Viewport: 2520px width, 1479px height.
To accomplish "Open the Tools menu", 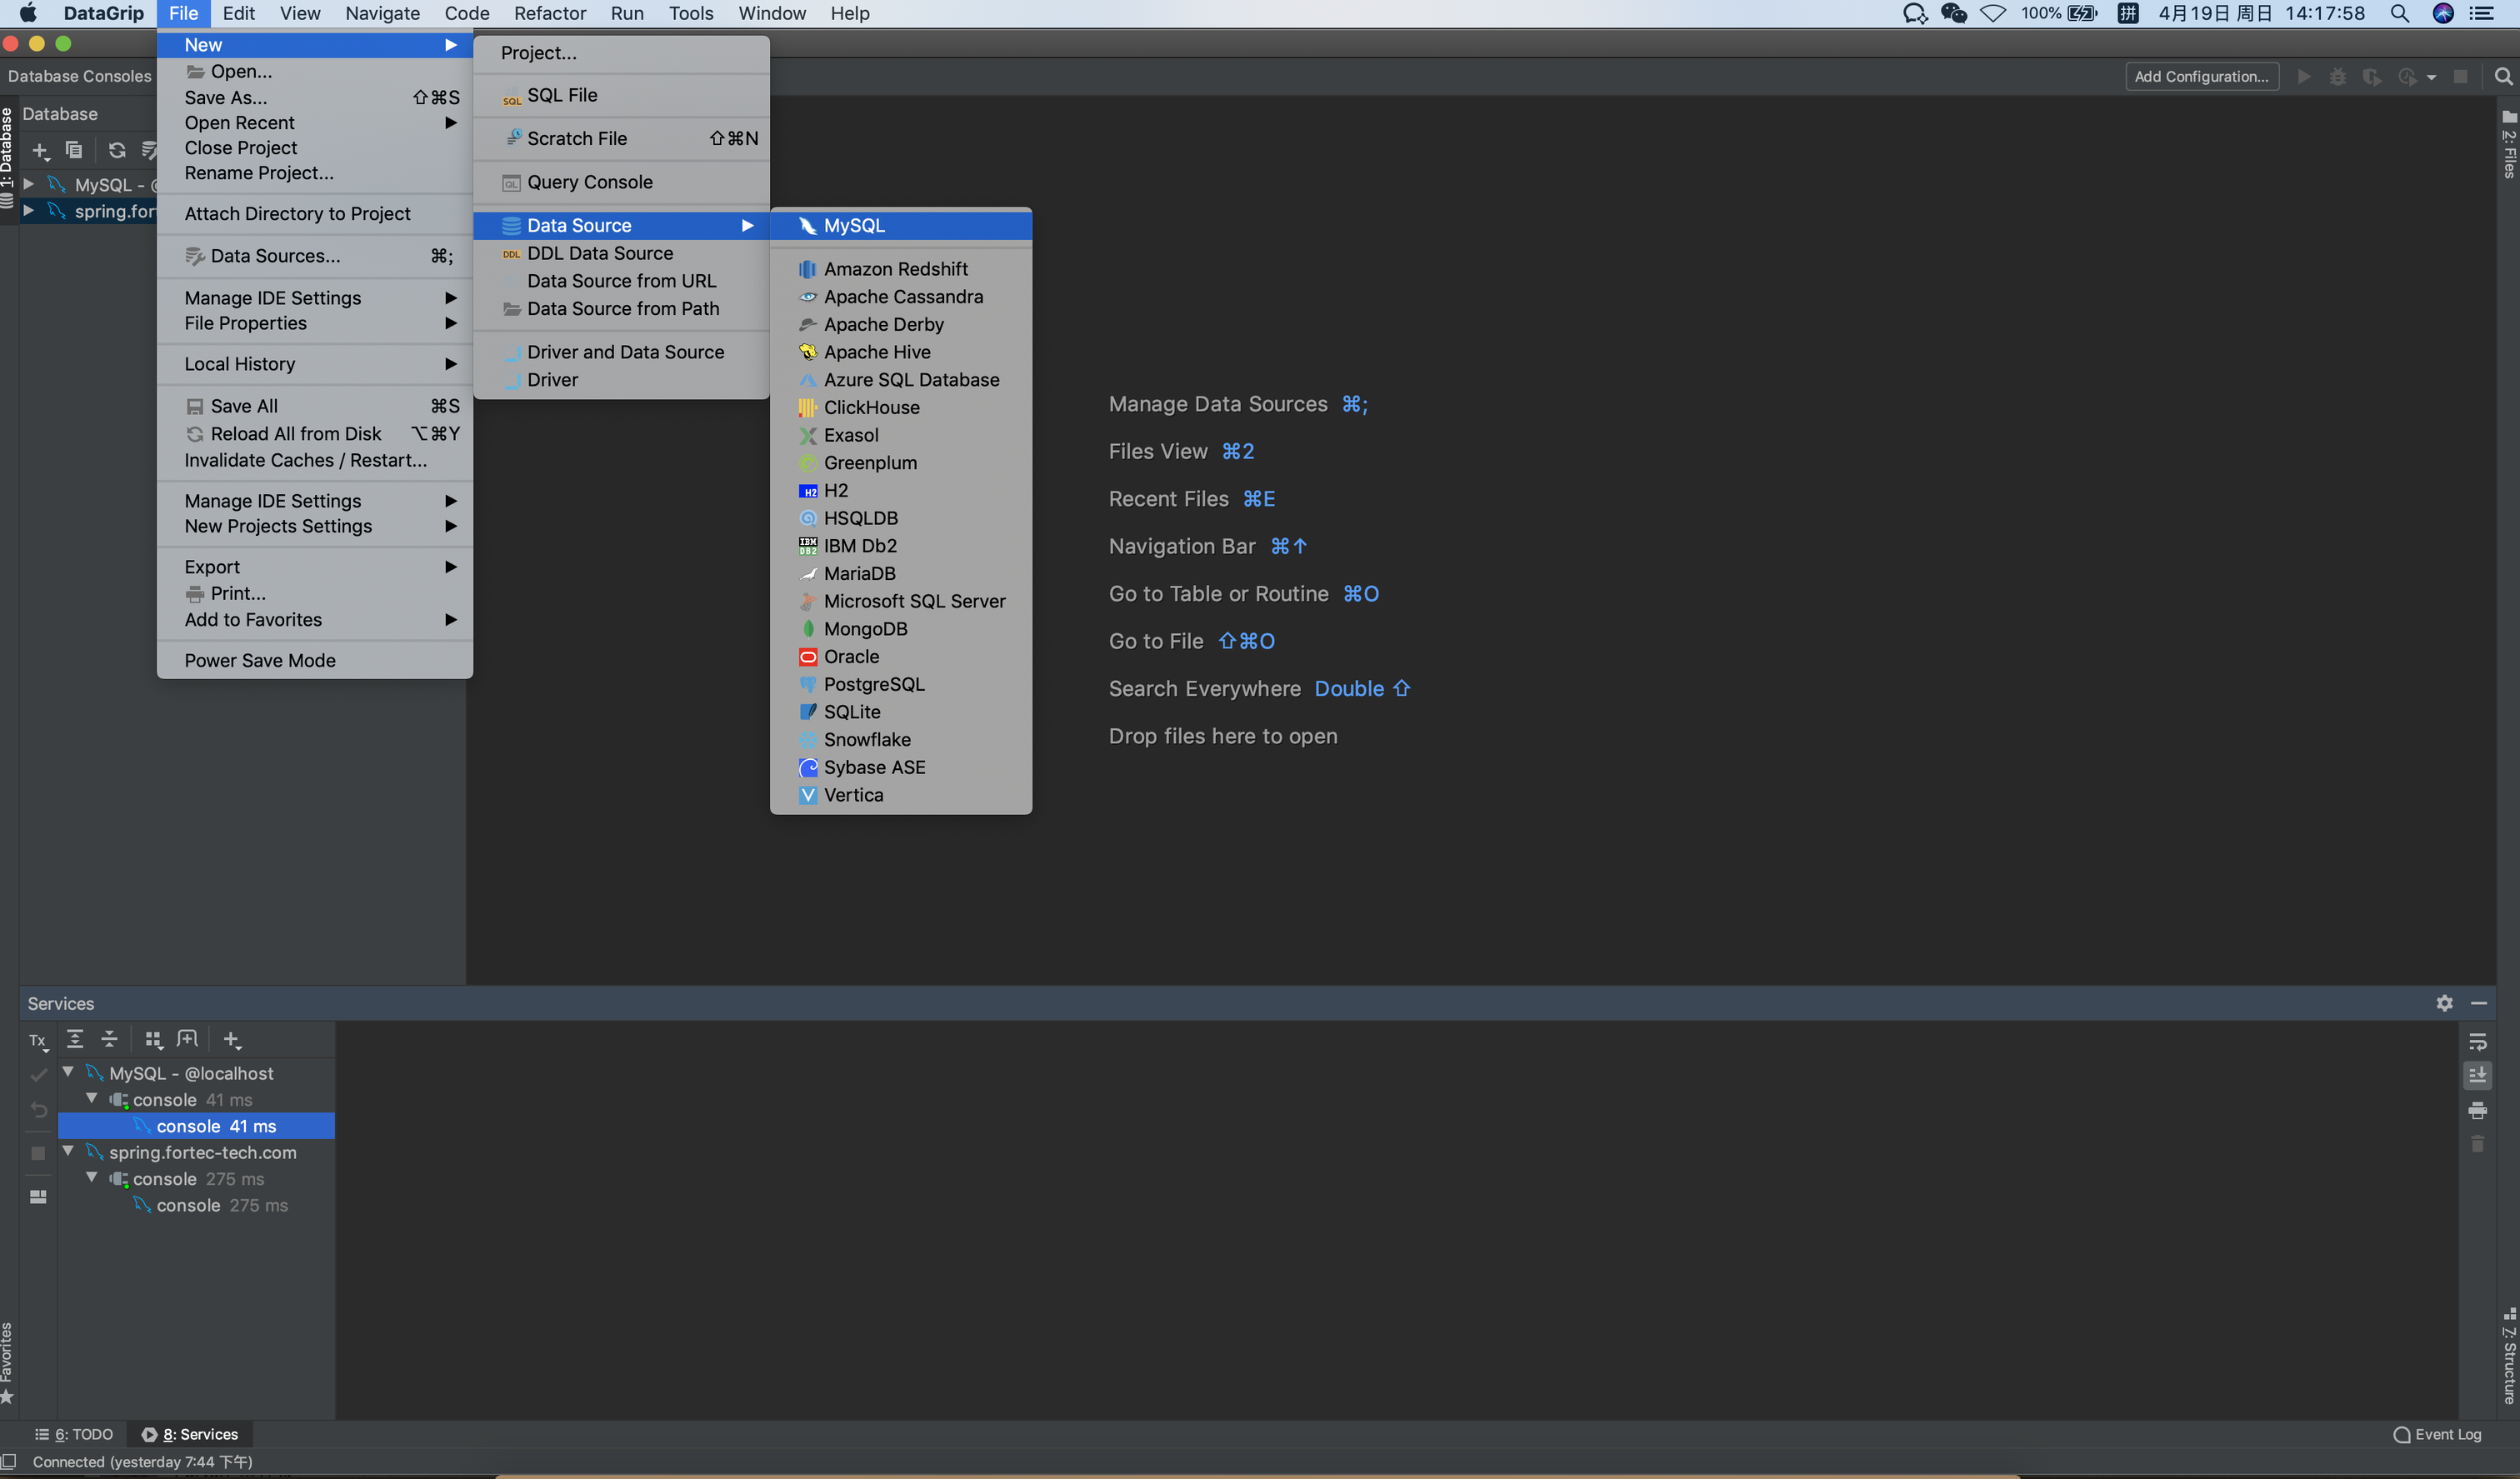I will (691, 13).
